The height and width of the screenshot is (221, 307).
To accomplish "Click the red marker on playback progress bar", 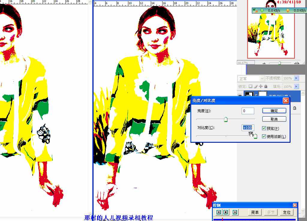I will (222, 220).
